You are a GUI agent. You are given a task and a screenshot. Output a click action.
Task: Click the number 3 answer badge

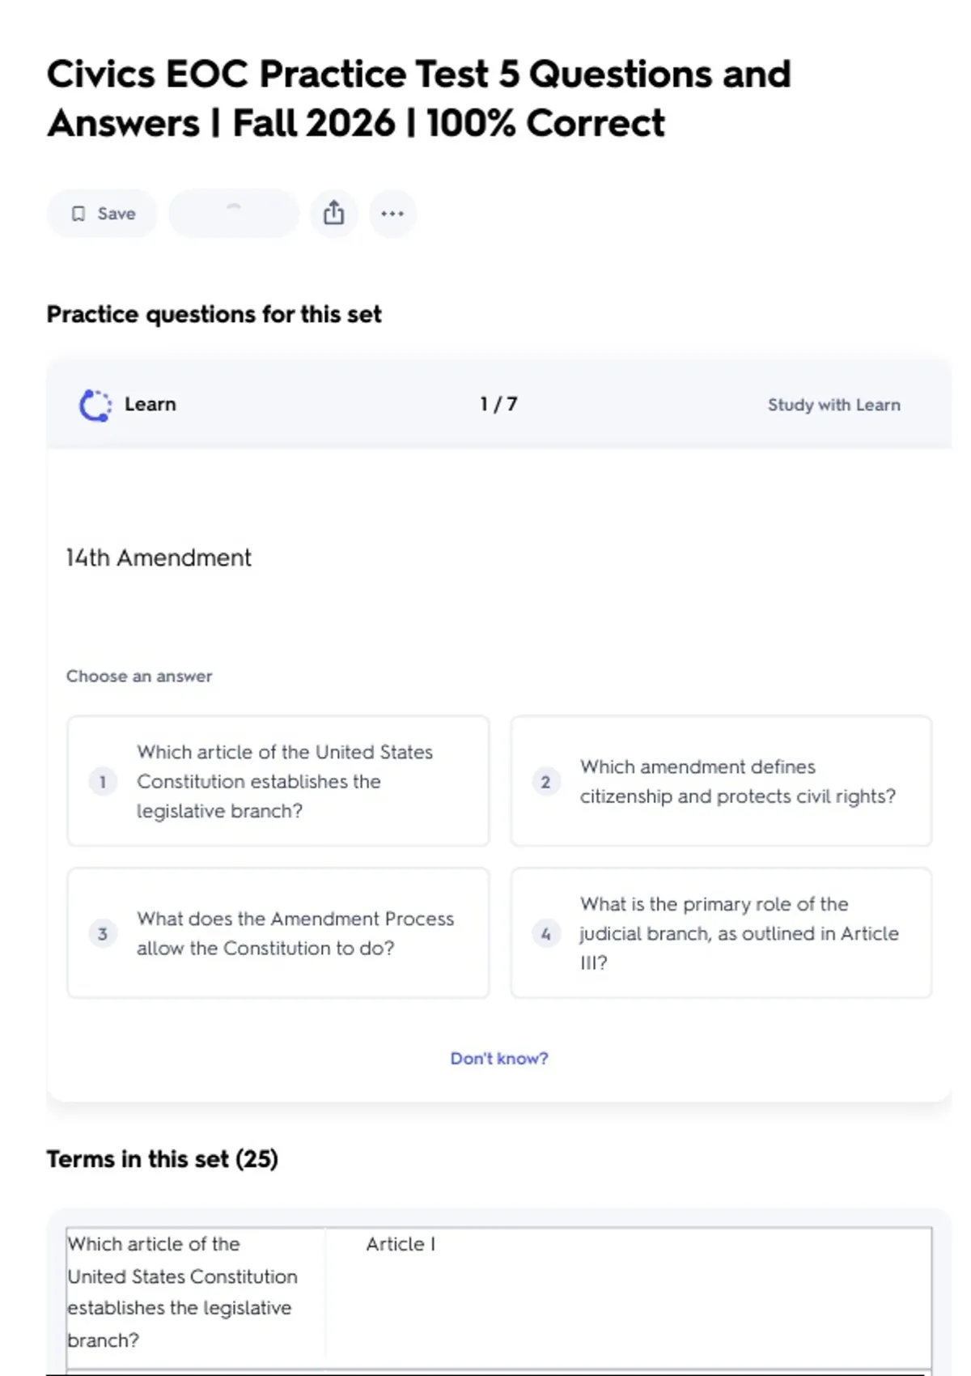[103, 934]
